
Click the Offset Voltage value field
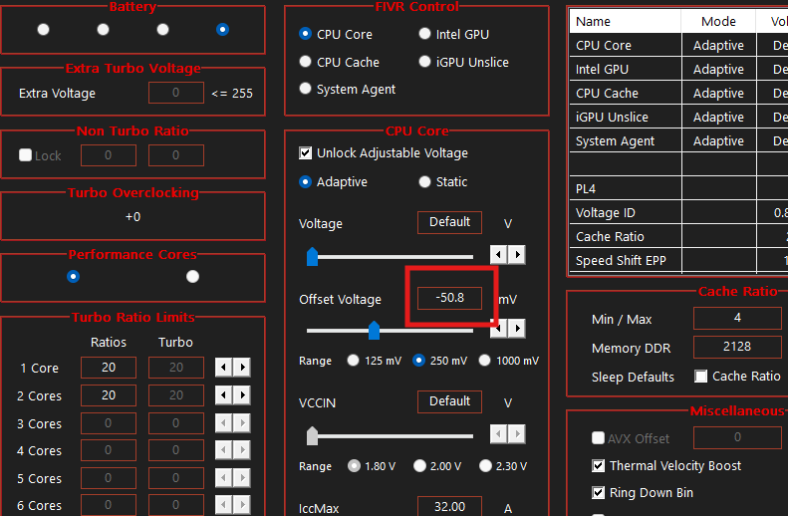click(x=449, y=298)
